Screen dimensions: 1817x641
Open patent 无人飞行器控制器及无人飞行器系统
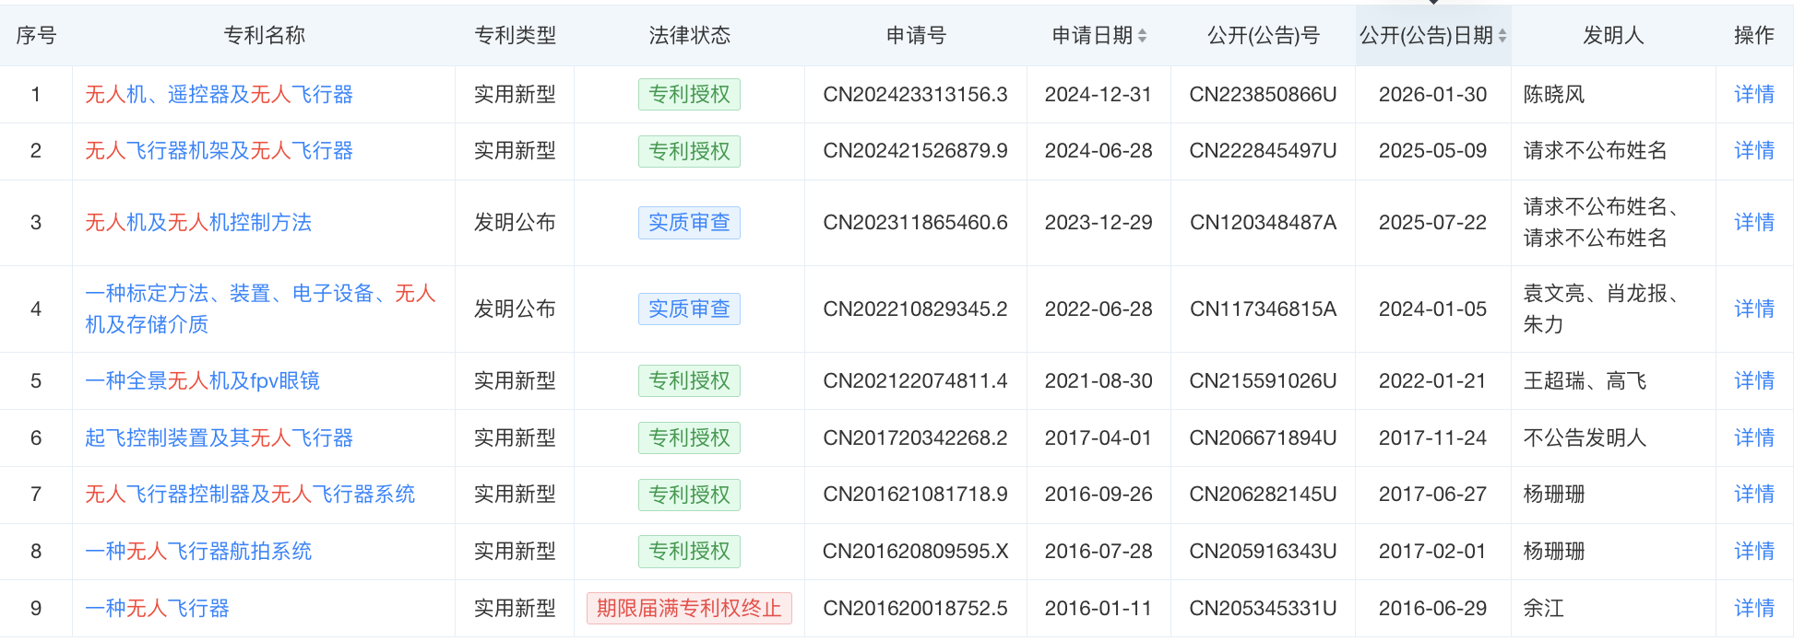(x=250, y=494)
